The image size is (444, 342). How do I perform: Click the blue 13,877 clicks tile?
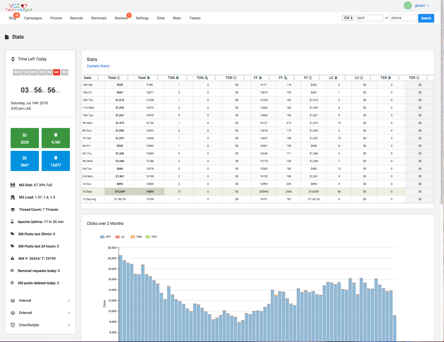coord(56,161)
